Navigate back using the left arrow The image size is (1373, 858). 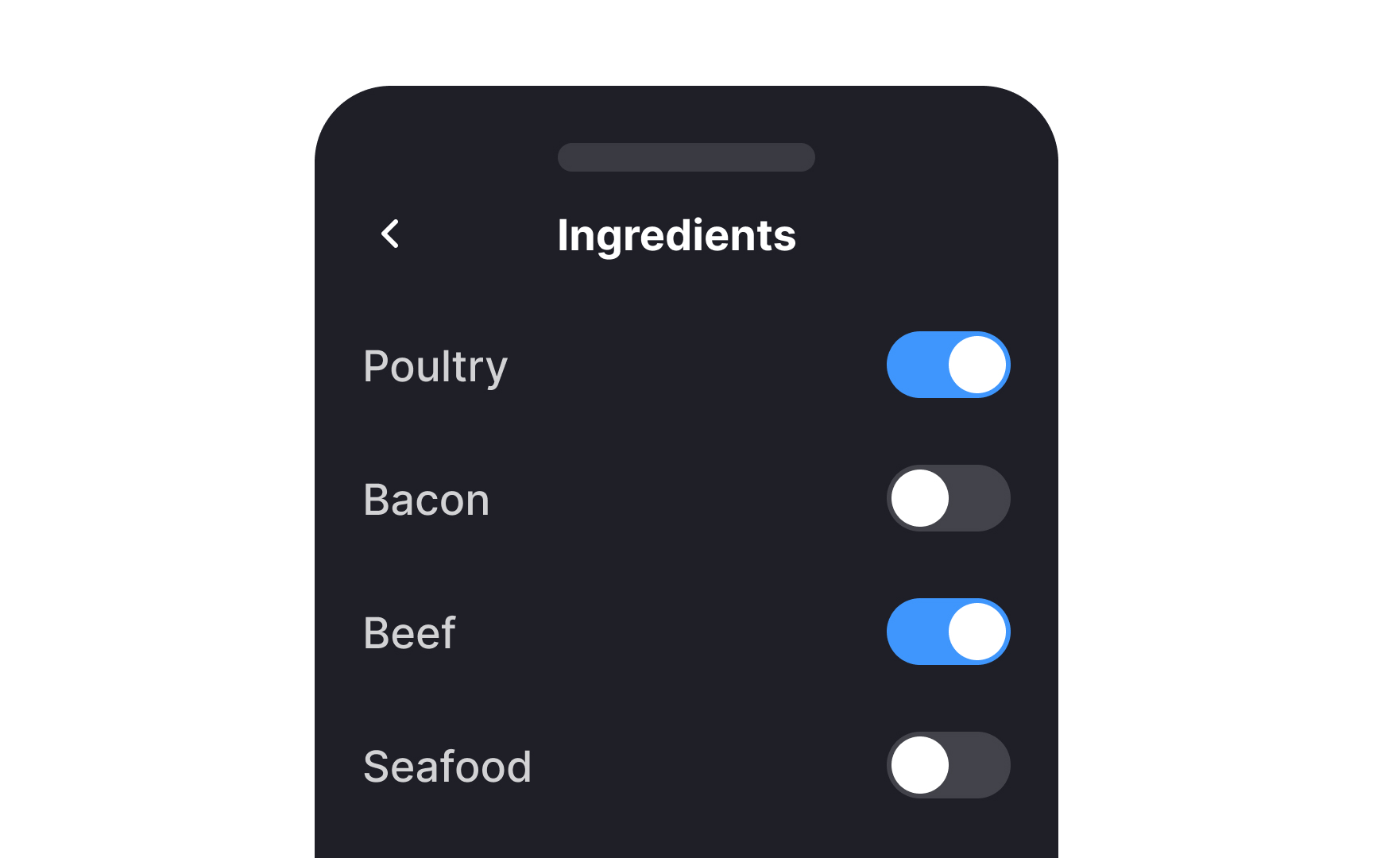(x=389, y=234)
